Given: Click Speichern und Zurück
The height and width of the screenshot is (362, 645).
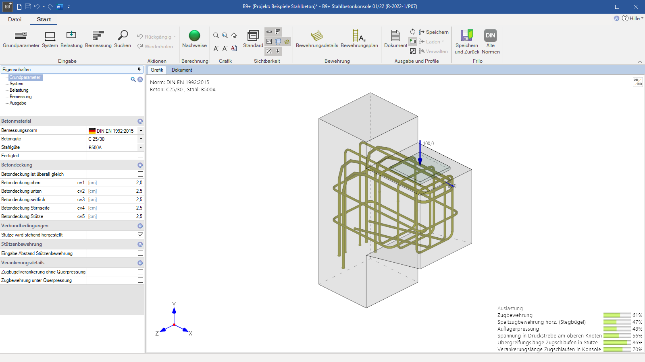Looking at the screenshot, I should pyautogui.click(x=467, y=42).
